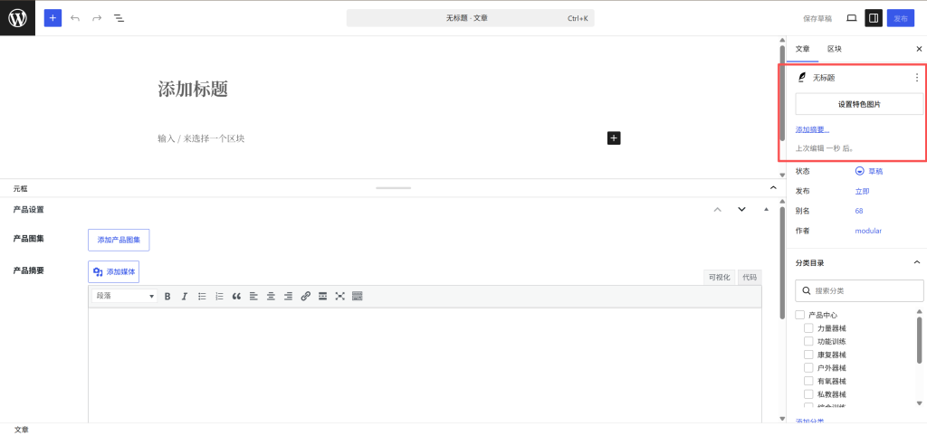Insert a link in the 产品摘要 editor
927x436 pixels.
tap(306, 296)
